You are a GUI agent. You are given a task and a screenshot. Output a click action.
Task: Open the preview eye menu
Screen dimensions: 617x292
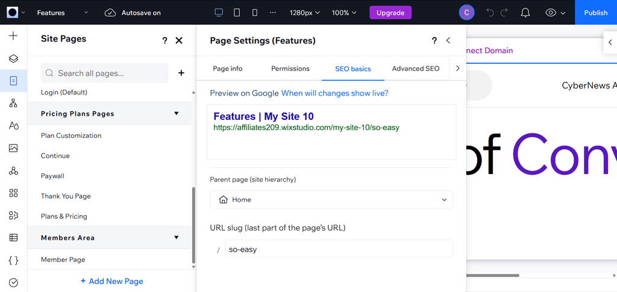(x=555, y=13)
